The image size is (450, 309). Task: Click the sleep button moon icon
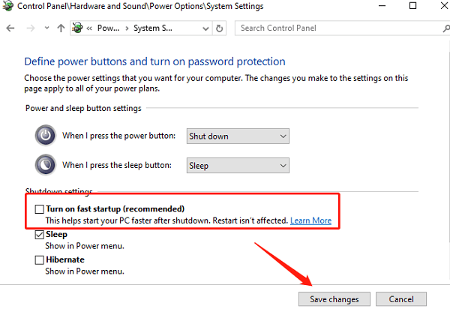(45, 165)
